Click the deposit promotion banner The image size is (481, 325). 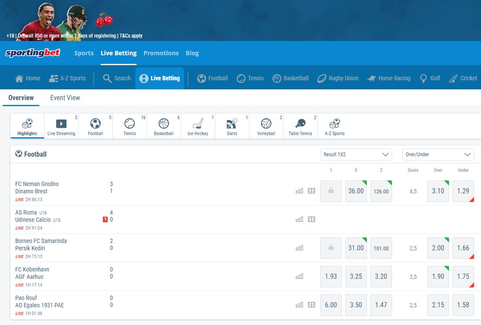pos(240,20)
